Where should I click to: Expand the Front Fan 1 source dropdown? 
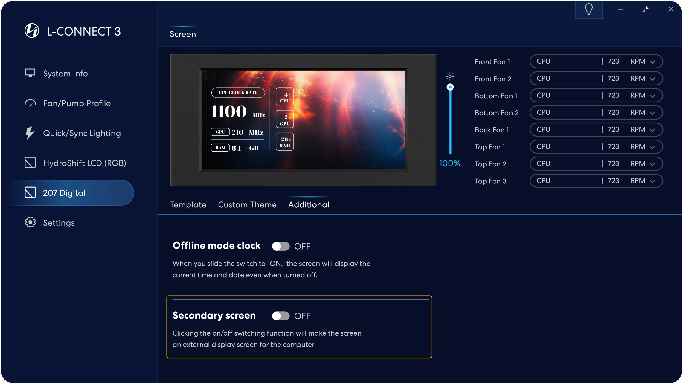tap(652, 62)
